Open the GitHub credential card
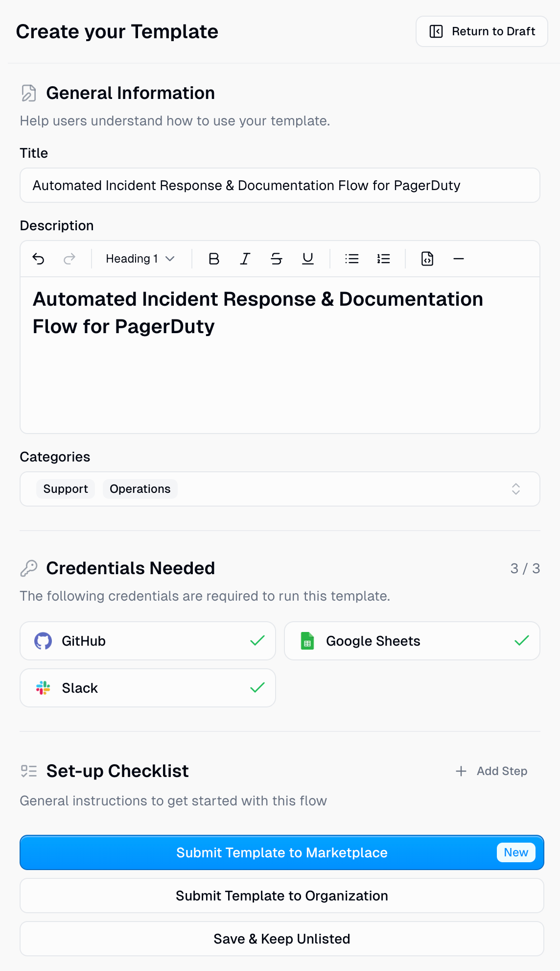560x971 pixels. [148, 641]
